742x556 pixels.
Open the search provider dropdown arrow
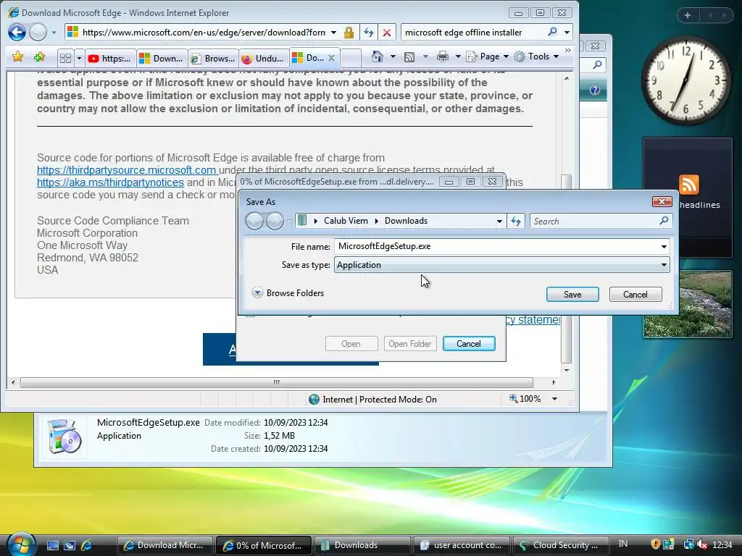pos(567,33)
